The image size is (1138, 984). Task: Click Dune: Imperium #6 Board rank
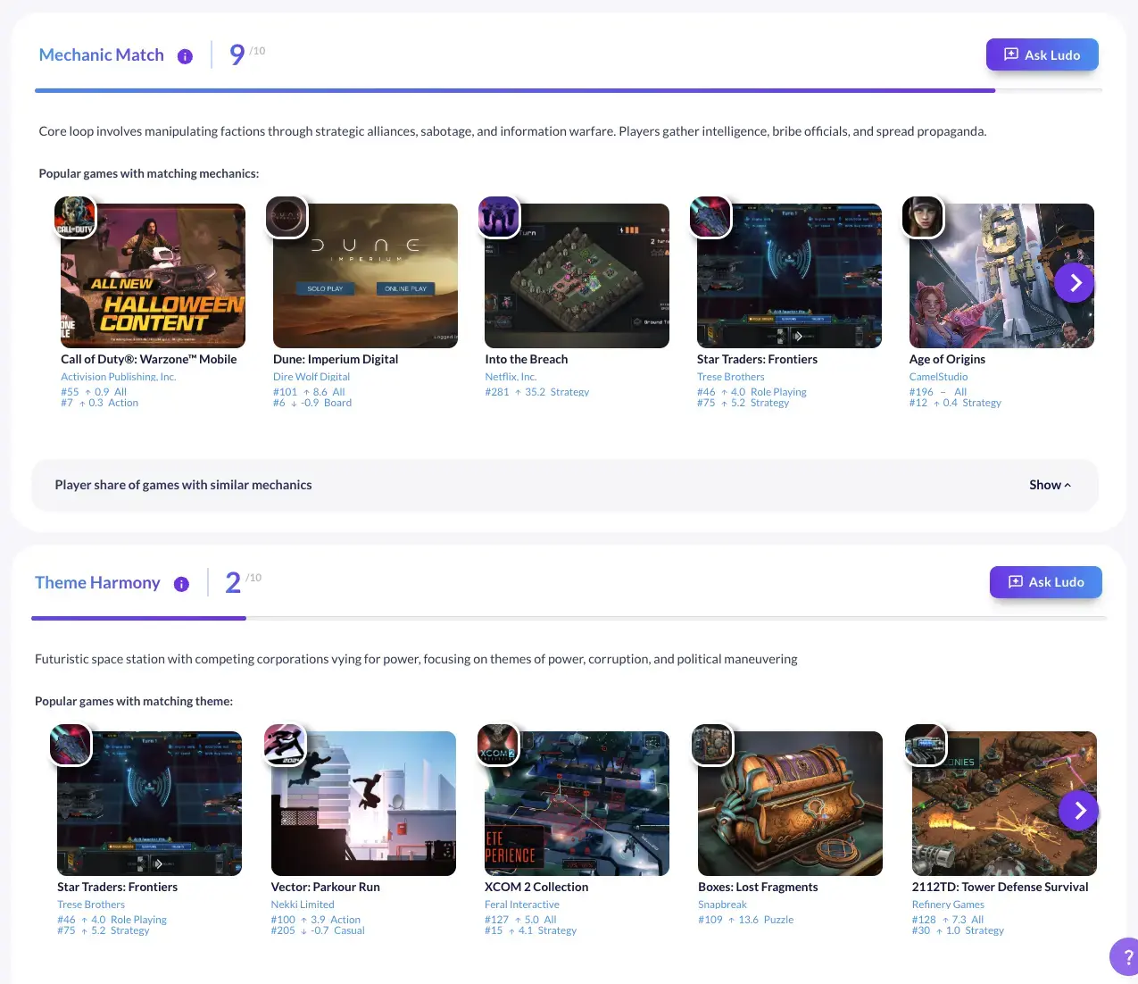[x=312, y=403]
